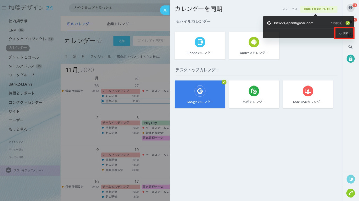This screenshot has width=359, height=201.
Task: Select the iPhone calendar sync card
Action: (200, 46)
